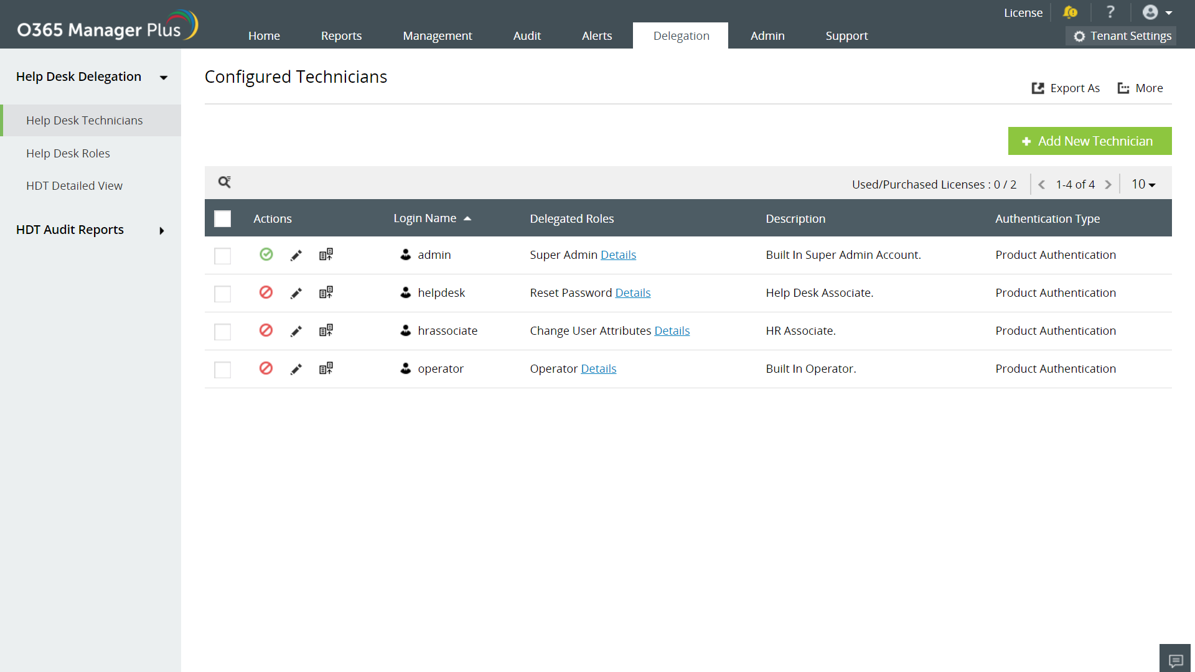Screen dimensions: 1195x672
Task: Open the rows-per-page 10 dropdown
Action: [x=1143, y=184]
